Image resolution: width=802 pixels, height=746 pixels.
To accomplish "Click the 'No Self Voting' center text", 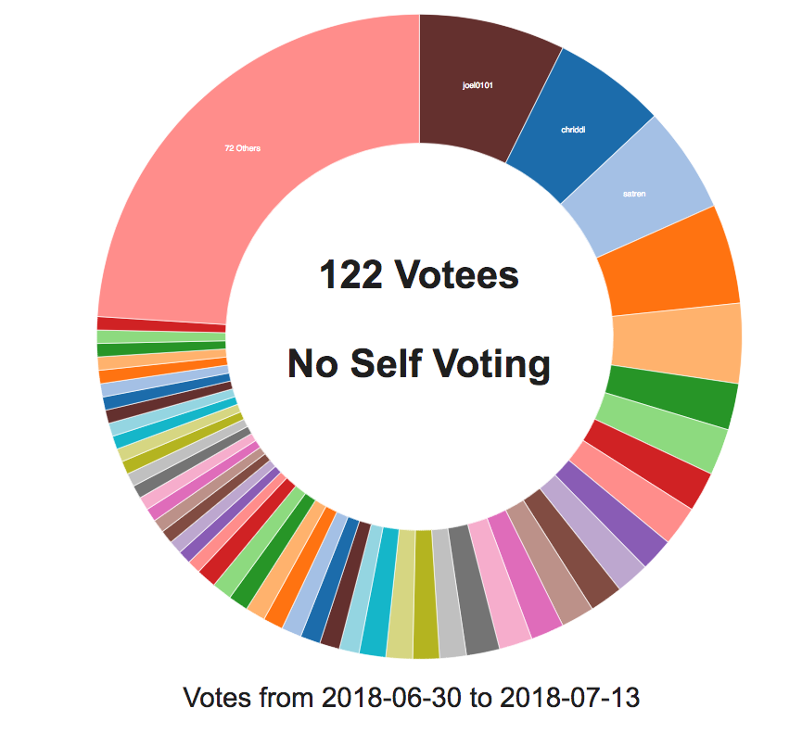I will pos(419,362).
